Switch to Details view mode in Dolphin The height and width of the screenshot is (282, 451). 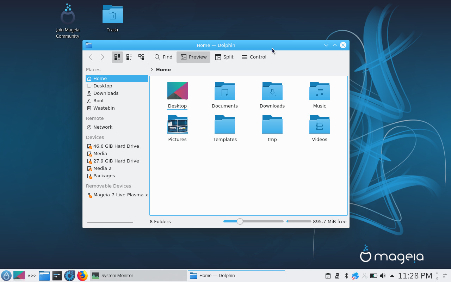pyautogui.click(x=141, y=57)
